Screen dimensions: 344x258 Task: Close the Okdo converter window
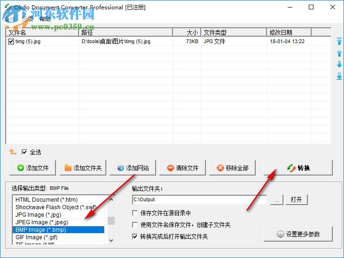[x=333, y=7]
